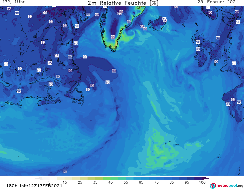Click the '99' contour label on southern Greenland
The width and height of the screenshot is (244, 189).
coord(113,37)
